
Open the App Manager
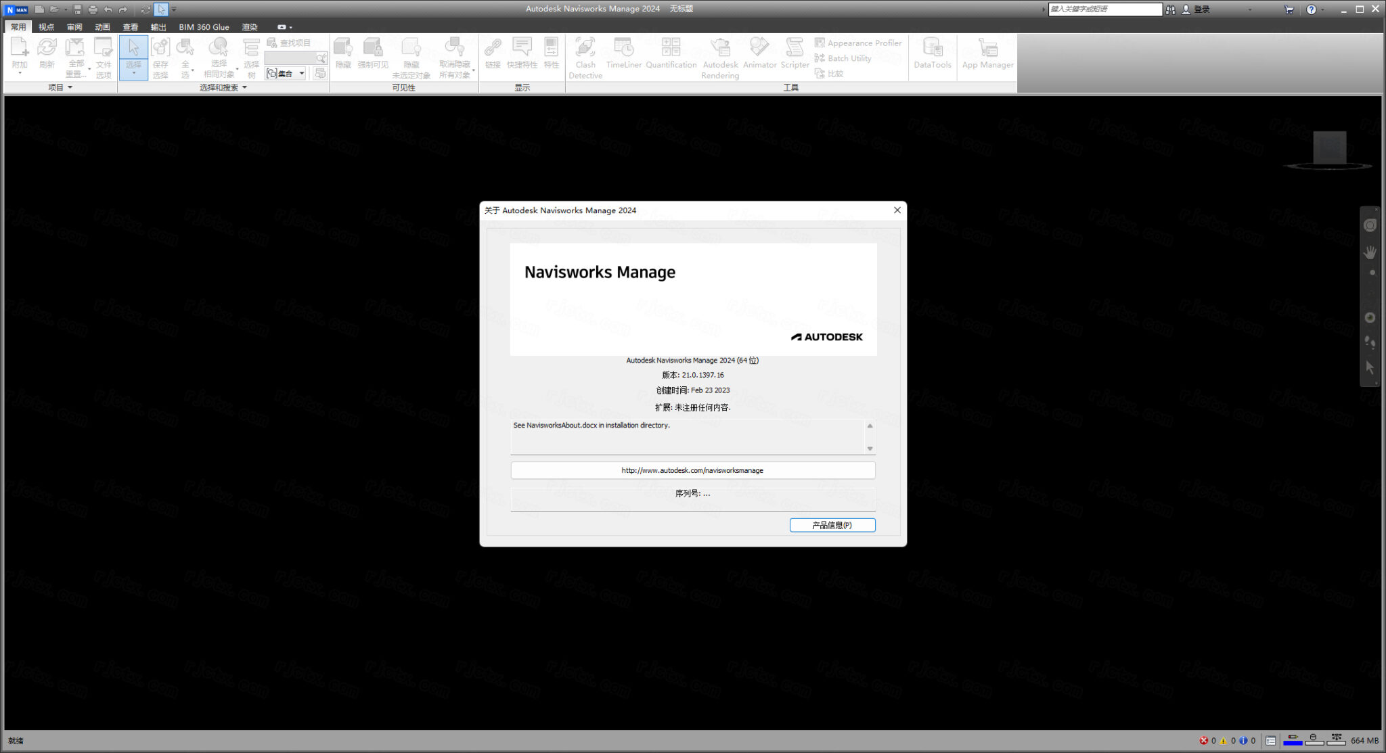coord(987,54)
